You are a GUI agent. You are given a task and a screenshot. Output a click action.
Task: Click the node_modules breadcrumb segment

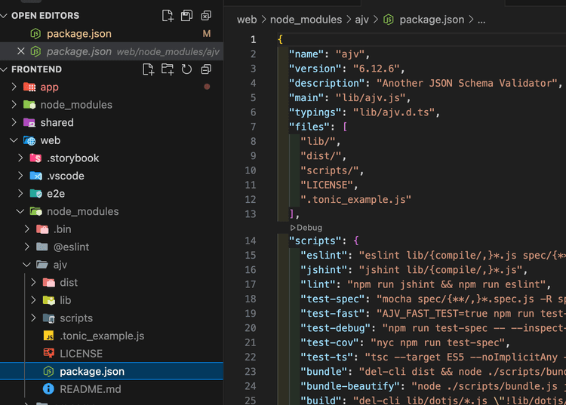tap(306, 20)
